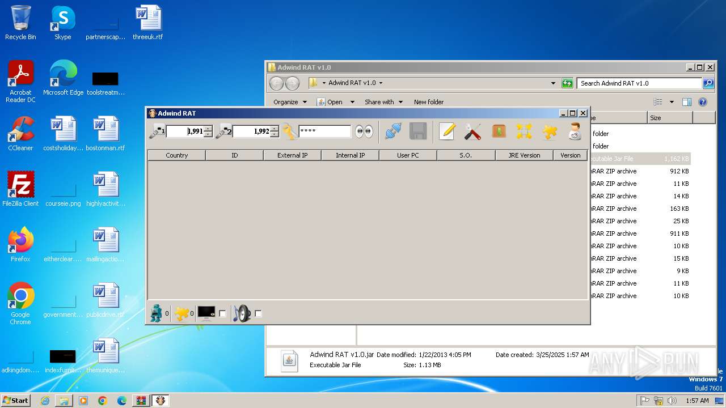Image resolution: width=726 pixels, height=408 pixels.
Task: Expand the Open dropdown arrow in Explorer
Action: (352, 102)
